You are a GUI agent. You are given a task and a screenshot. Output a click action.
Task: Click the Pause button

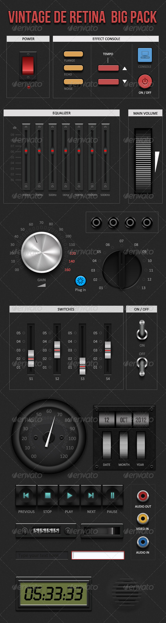(x=113, y=495)
